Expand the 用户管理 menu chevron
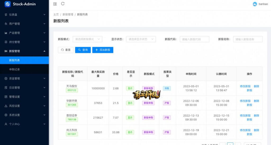Image resolution: width=271 pixels, height=145 pixels. pos(44,24)
